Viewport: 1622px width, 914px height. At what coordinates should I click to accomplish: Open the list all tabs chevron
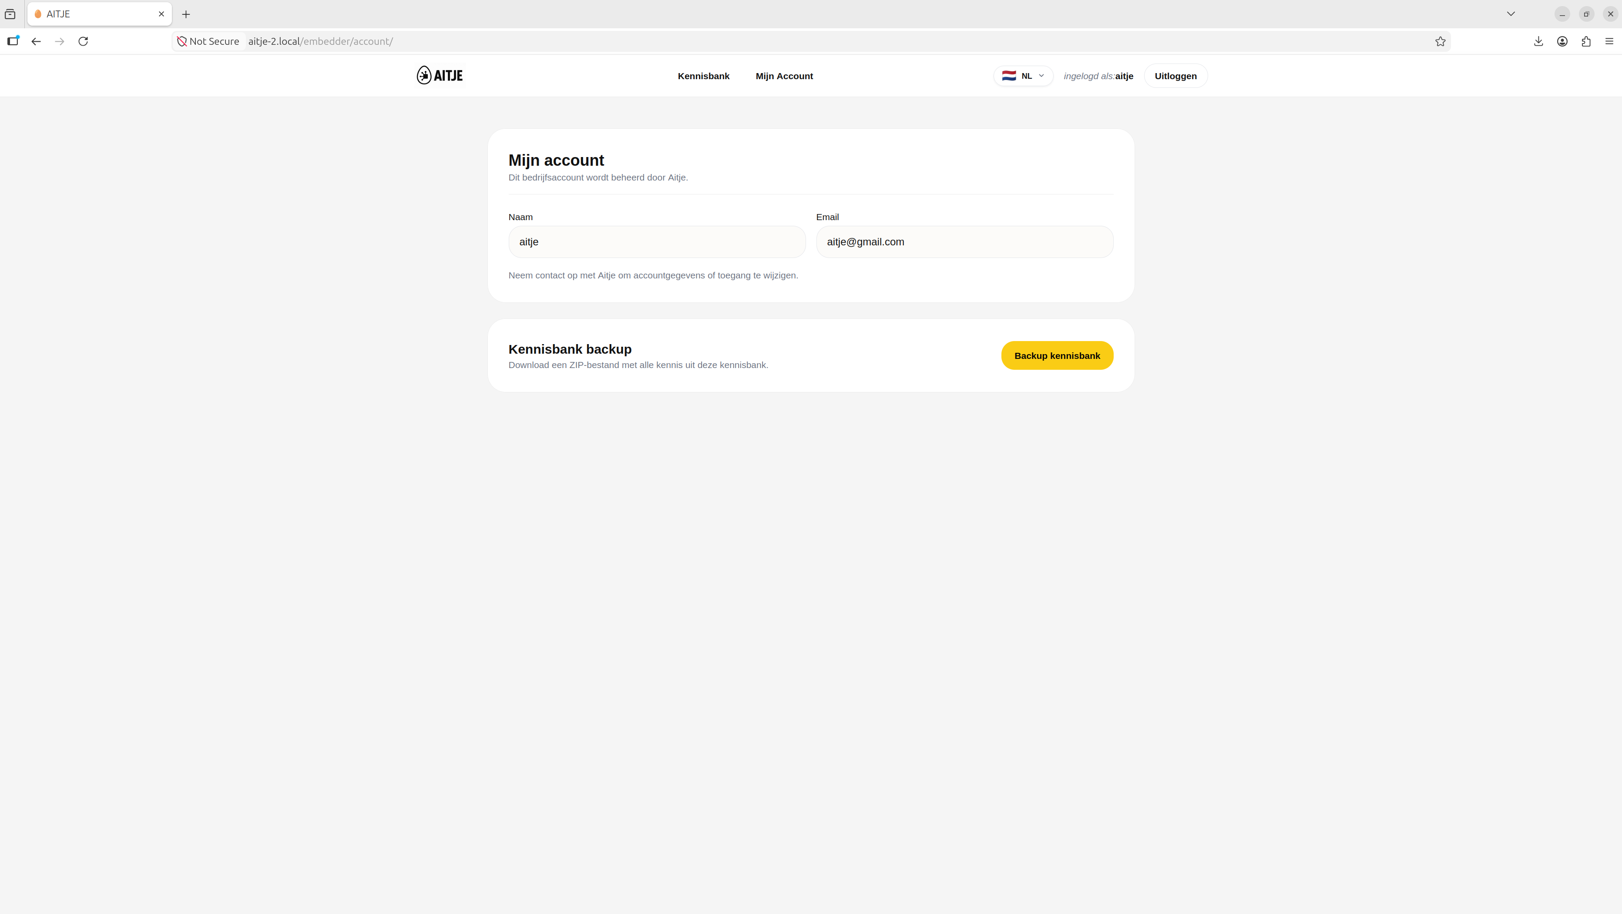pos(1511,14)
